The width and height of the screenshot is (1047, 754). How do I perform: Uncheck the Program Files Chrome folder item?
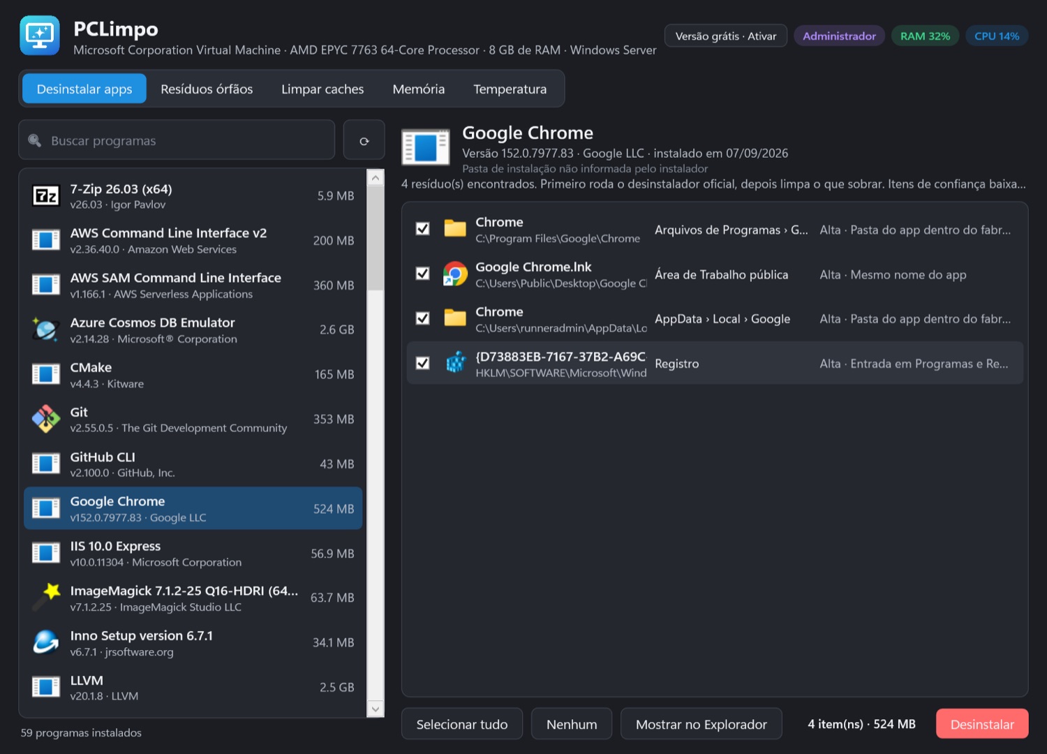click(422, 229)
